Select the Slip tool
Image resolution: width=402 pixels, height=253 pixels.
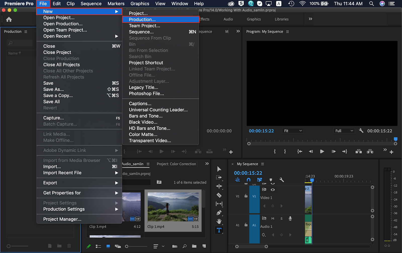pyautogui.click(x=219, y=204)
